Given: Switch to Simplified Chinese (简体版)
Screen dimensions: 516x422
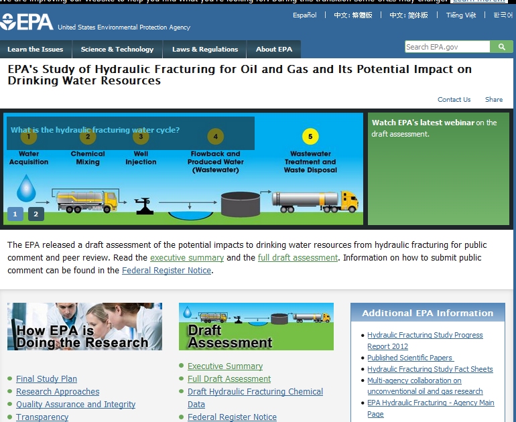Looking at the screenshot, I should coord(409,15).
